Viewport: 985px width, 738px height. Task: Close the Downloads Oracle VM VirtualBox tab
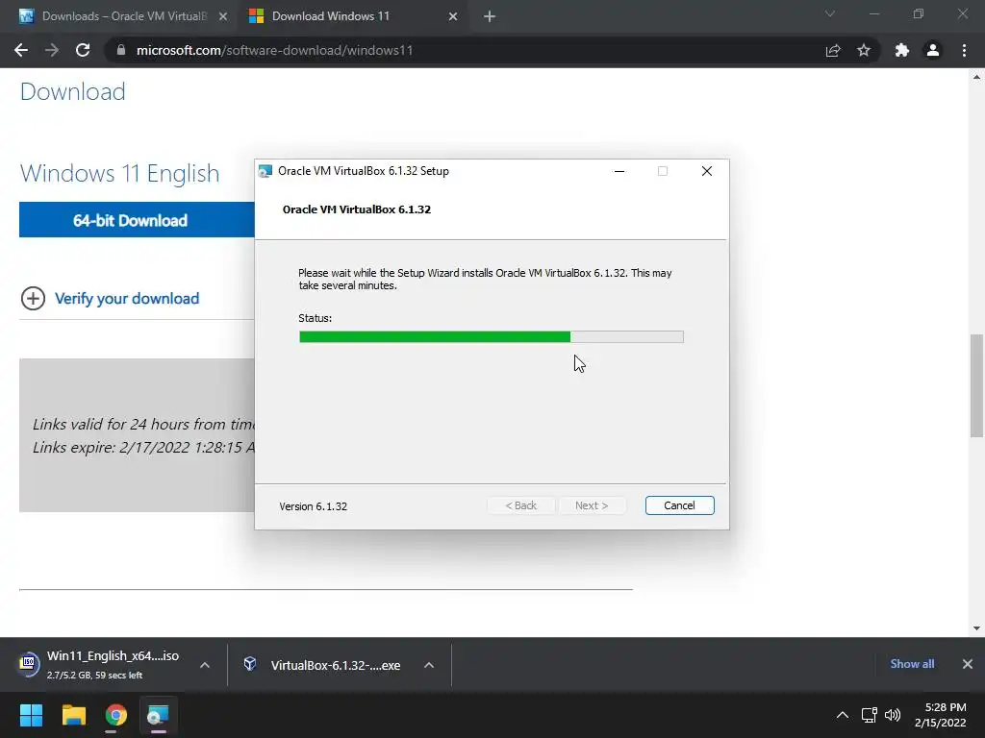[x=223, y=16]
